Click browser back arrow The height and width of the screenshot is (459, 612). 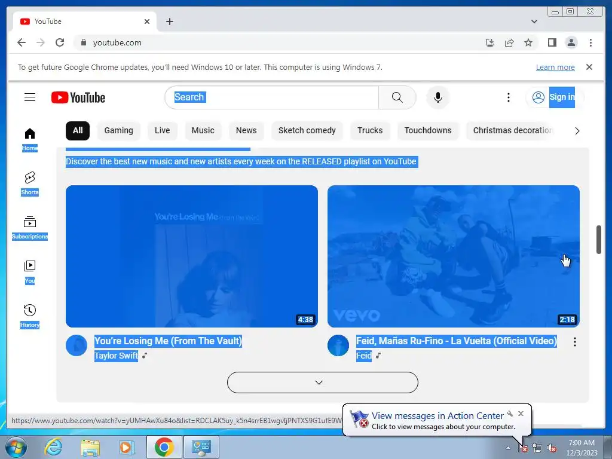pyautogui.click(x=22, y=42)
